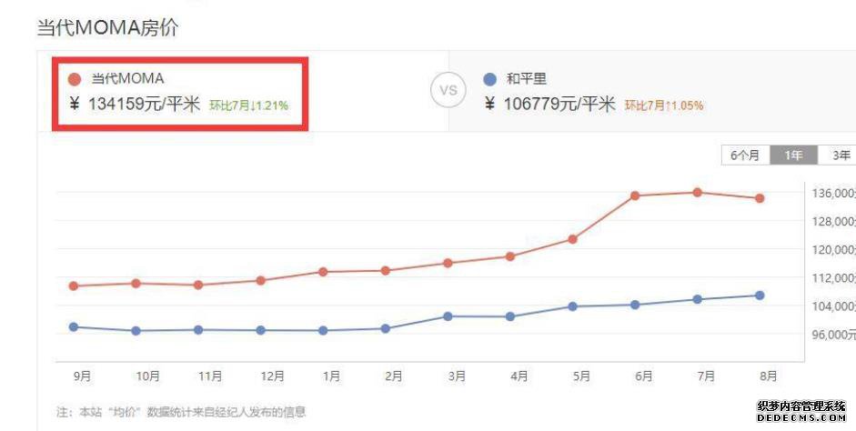Select the 6个月 time range tab
Screen dimensions: 856x431
745,155
